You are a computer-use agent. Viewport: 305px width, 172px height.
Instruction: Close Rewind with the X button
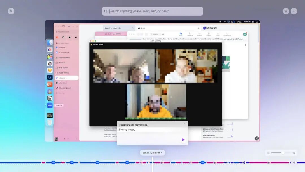[11, 11]
